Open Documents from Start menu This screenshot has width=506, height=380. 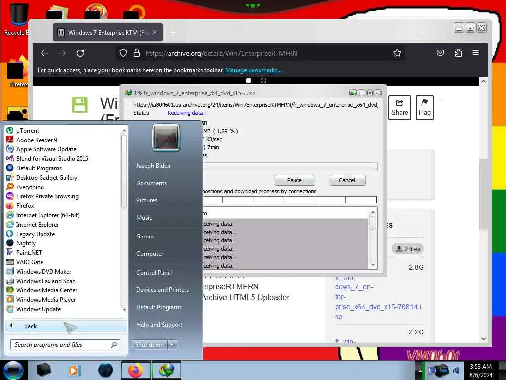click(x=151, y=183)
